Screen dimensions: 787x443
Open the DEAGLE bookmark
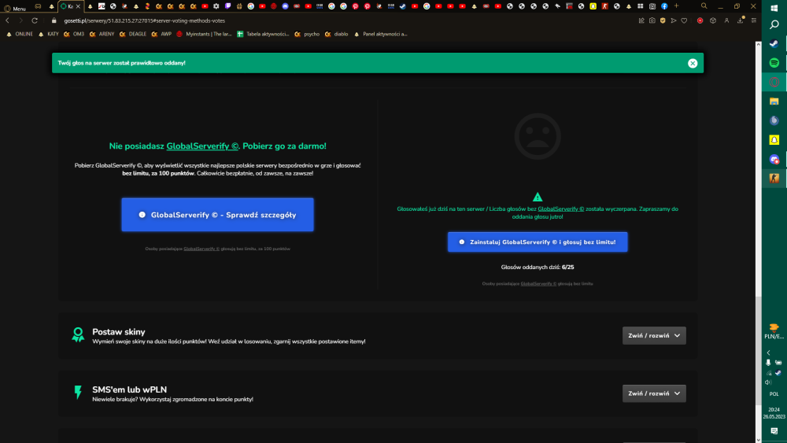[133, 34]
